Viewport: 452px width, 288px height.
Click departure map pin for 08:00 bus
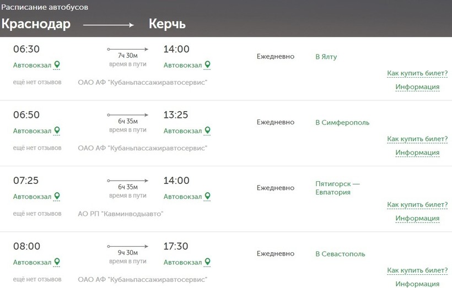pos(57,262)
